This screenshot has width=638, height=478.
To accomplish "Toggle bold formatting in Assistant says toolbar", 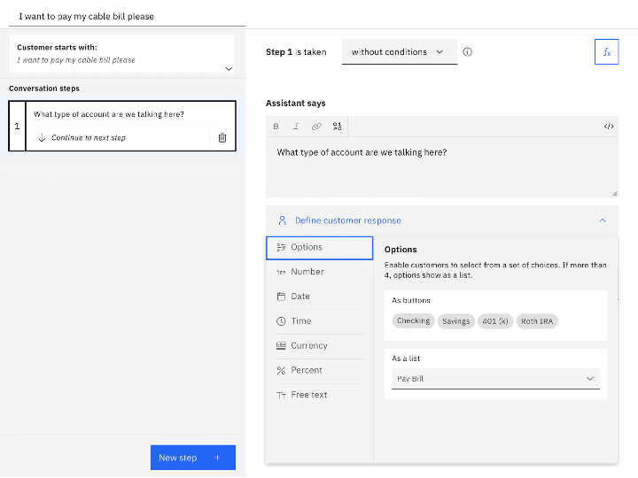I will pos(276,127).
